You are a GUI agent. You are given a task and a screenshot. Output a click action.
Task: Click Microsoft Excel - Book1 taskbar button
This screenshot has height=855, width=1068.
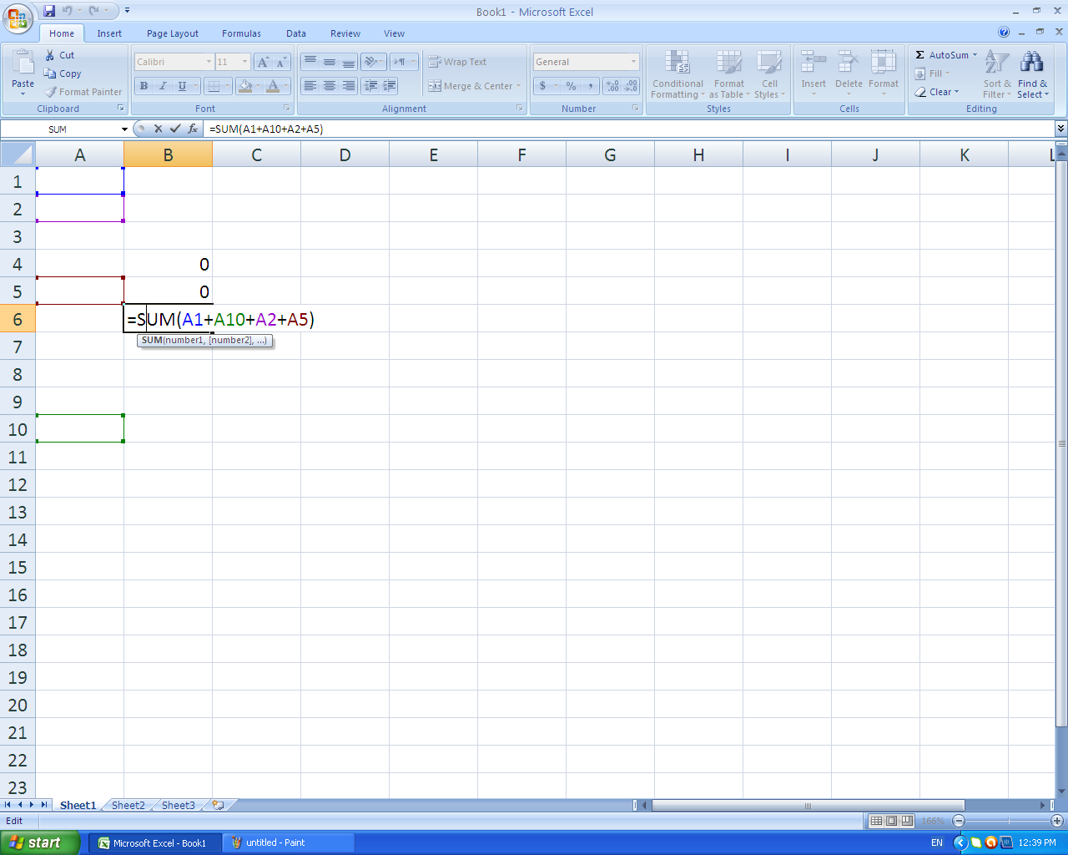(x=155, y=842)
